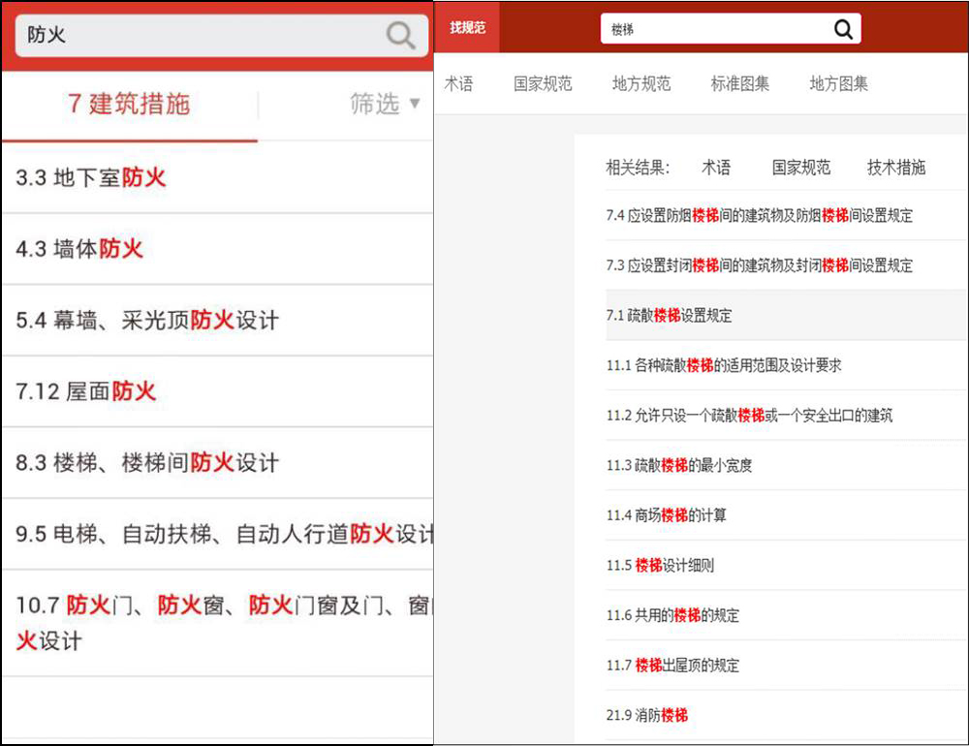Open the entry 21.9 消防楼梯
The width and height of the screenshot is (969, 746).
647,714
